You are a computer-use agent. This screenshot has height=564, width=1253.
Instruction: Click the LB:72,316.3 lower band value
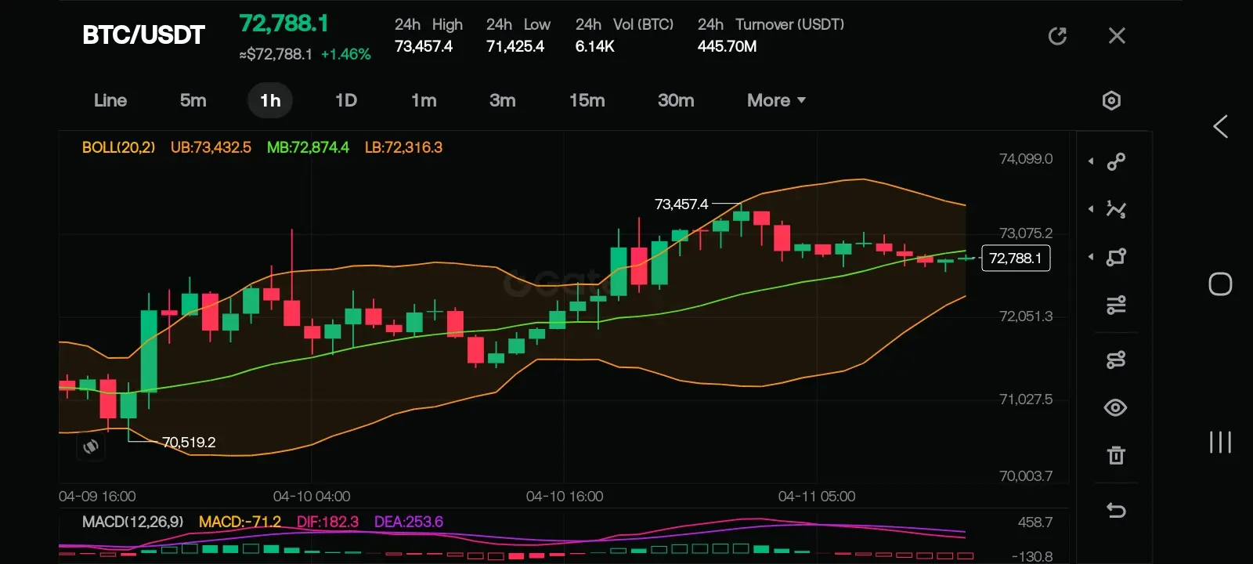coord(403,147)
